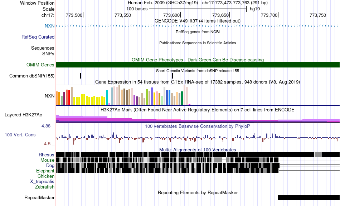Screen dimensions: 340x206
Task: Click the Mouse alignment label
Action: 47,160
